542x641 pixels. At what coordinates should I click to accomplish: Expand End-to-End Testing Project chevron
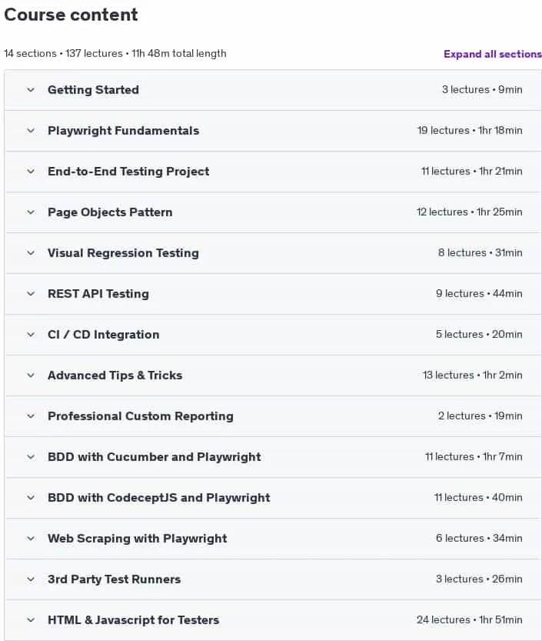pyautogui.click(x=31, y=172)
